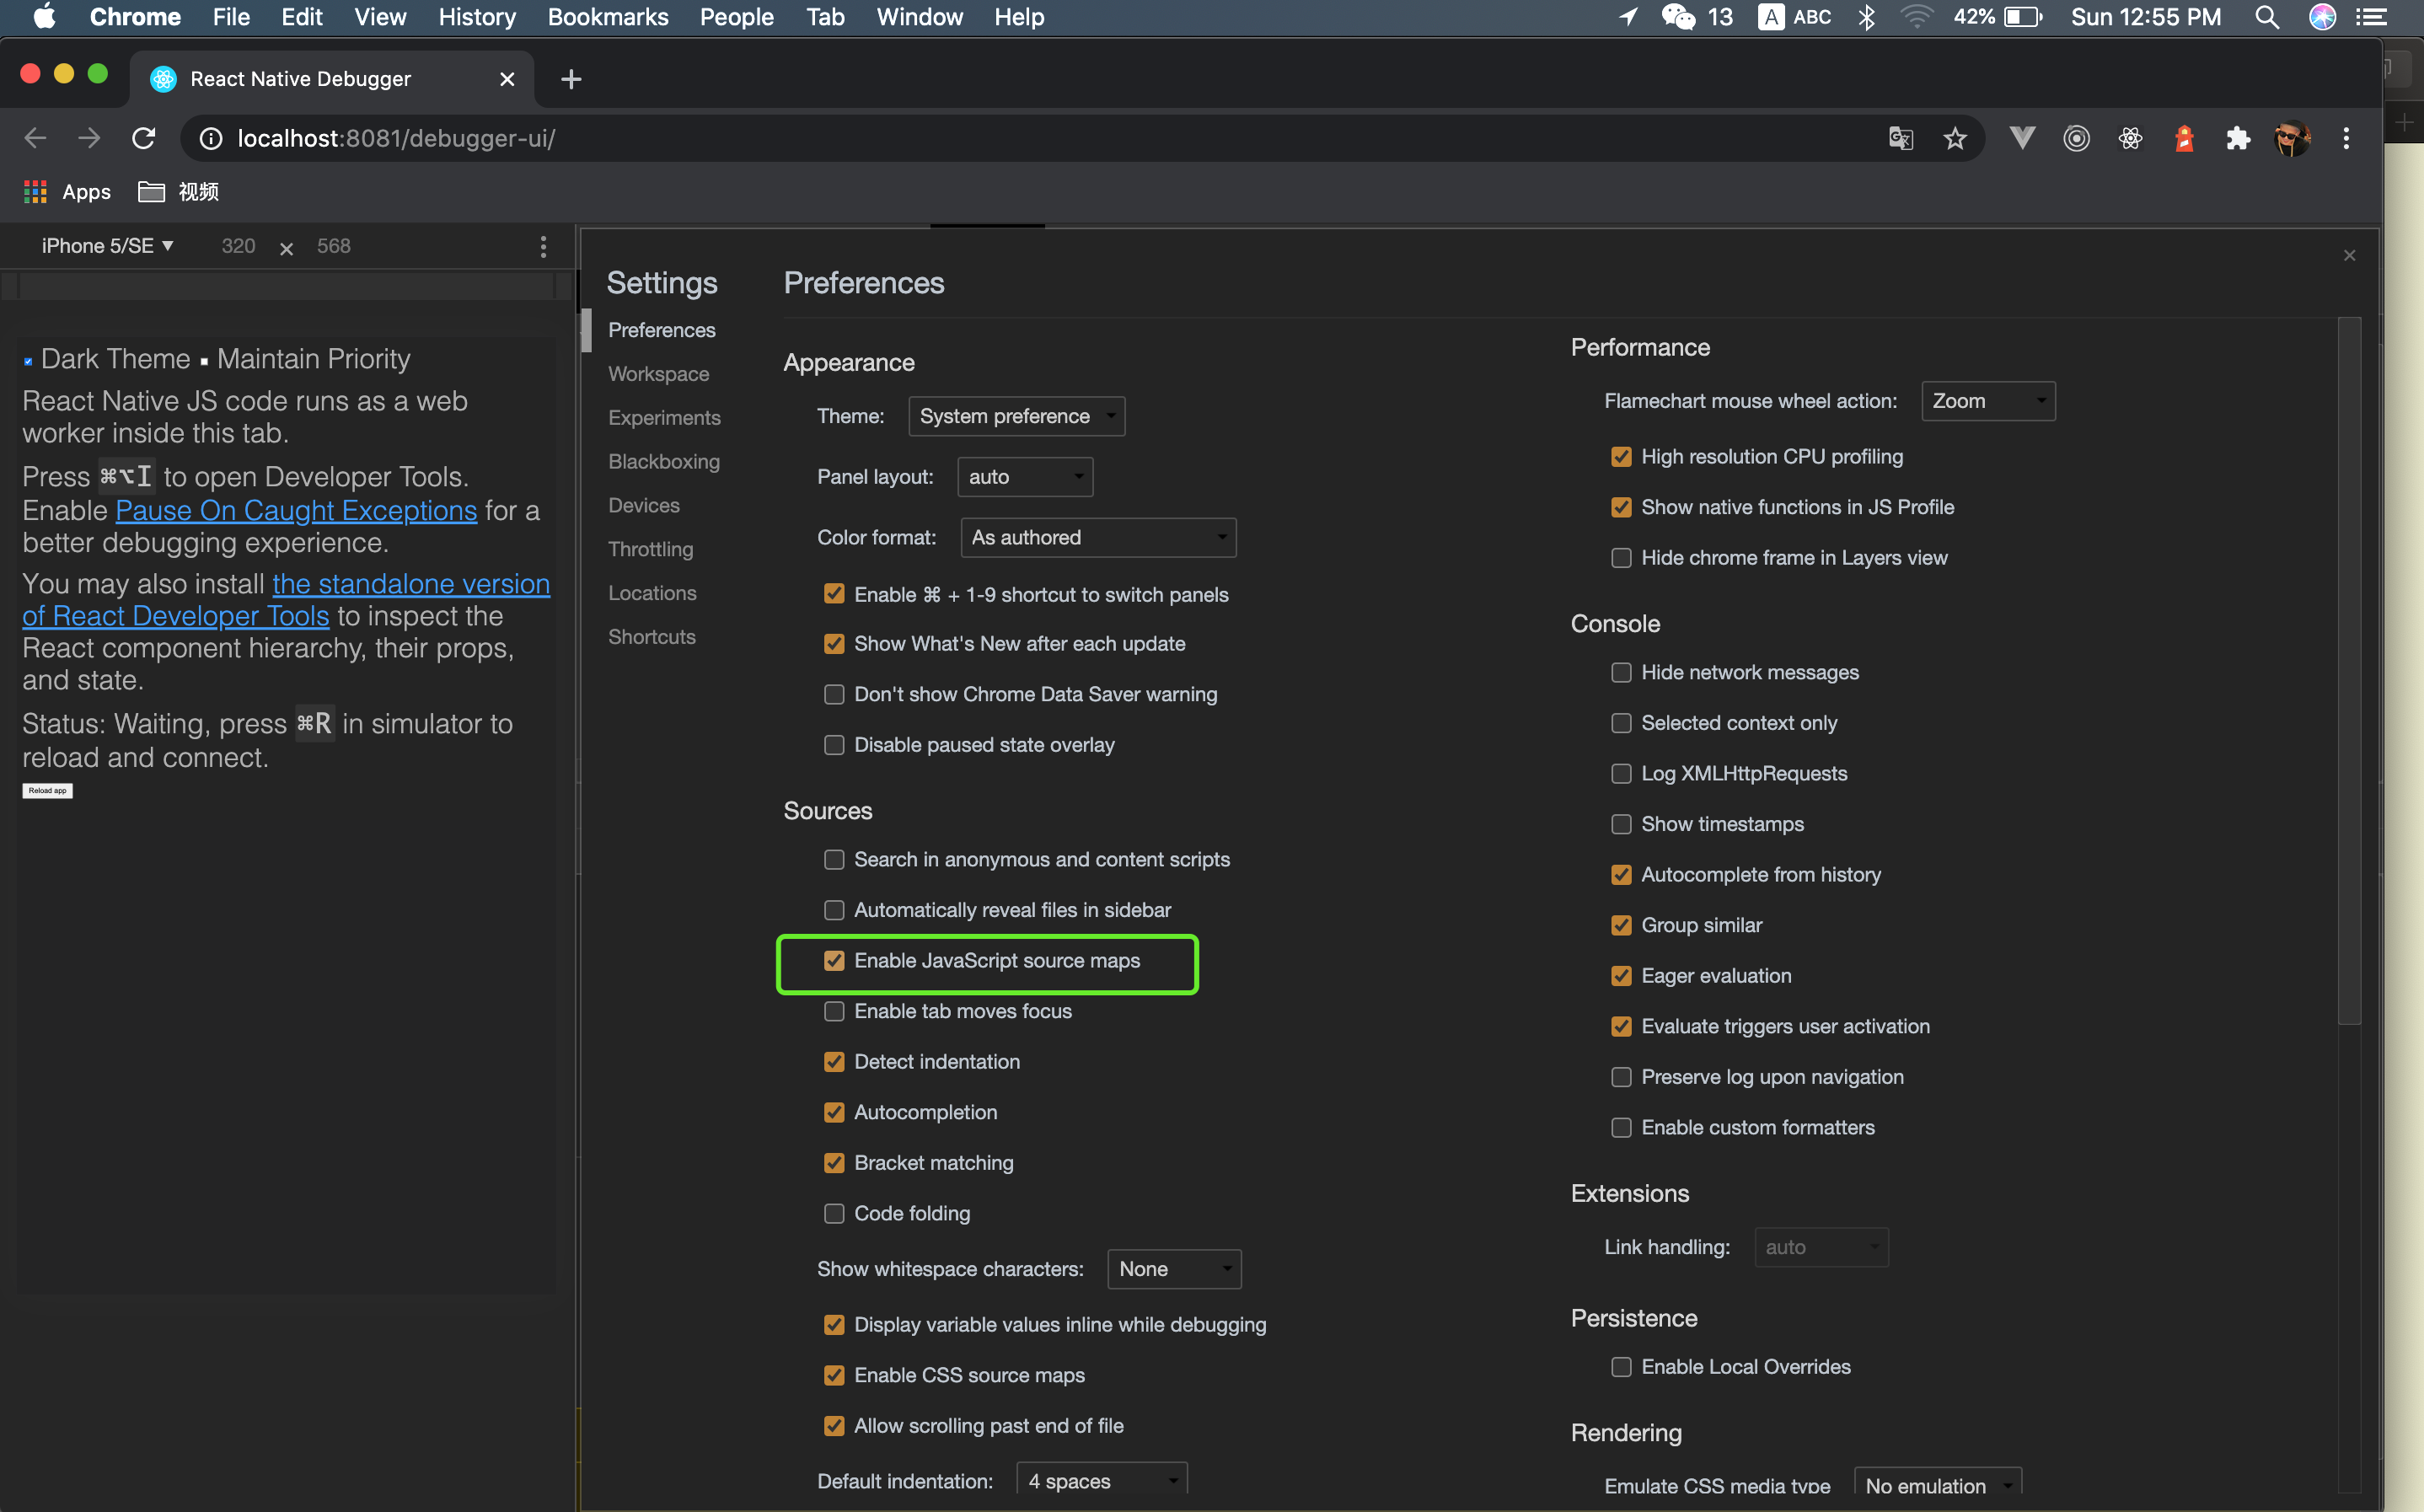
Task: Open the Devices settings tab
Action: pyautogui.click(x=644, y=506)
